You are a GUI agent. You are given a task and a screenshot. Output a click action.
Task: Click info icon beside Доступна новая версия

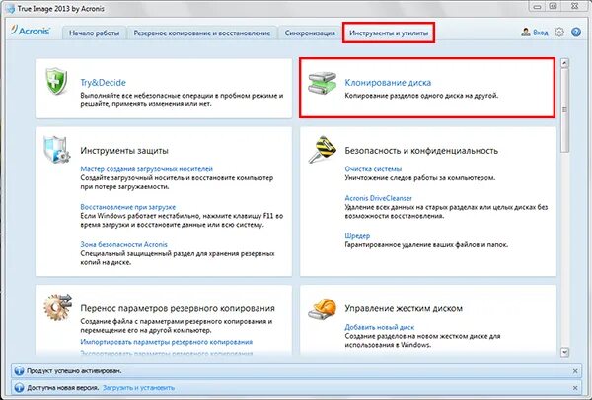[19, 387]
